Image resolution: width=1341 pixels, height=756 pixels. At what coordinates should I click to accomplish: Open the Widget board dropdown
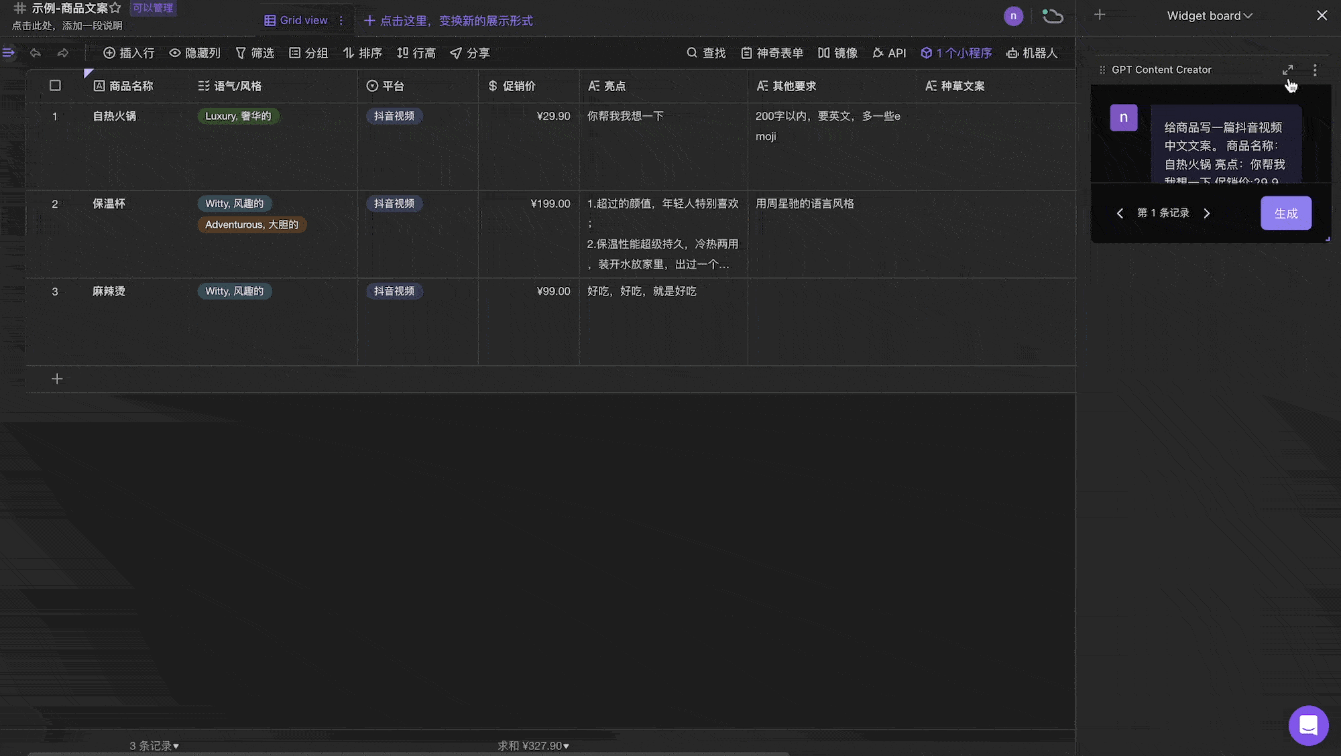[x=1210, y=15]
